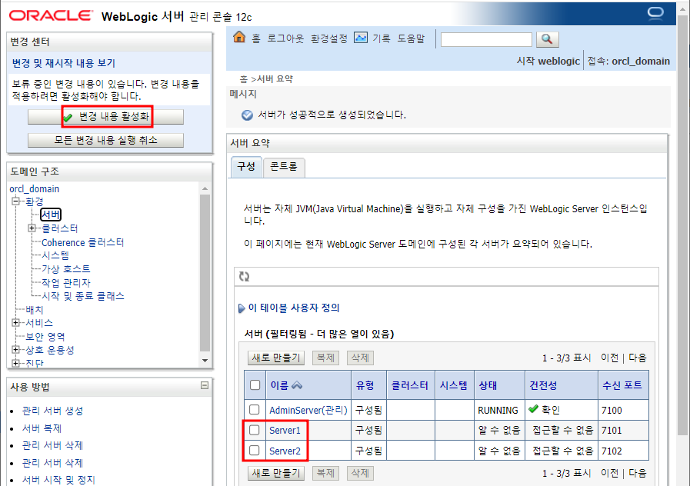The width and height of the screenshot is (690, 486).
Task: Click the lower 삭제 button
Action: [x=361, y=473]
